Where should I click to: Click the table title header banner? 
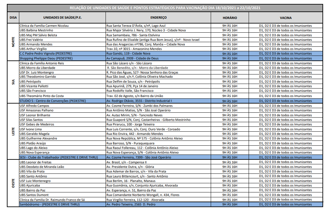click(165, 8)
